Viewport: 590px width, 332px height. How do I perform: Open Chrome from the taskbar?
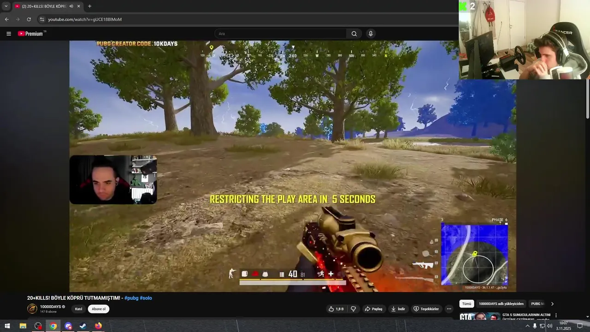click(53, 326)
